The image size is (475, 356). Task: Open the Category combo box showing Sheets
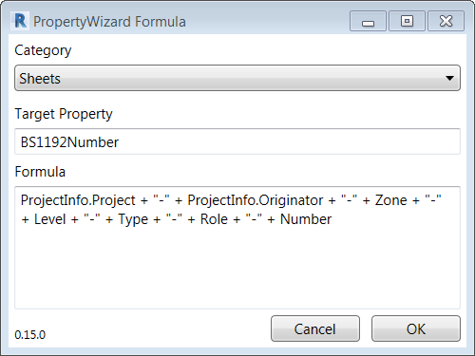[237, 78]
